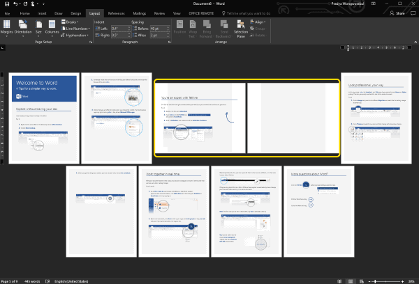Select the 'Welcome to Word' page thumbnail

point(42,118)
